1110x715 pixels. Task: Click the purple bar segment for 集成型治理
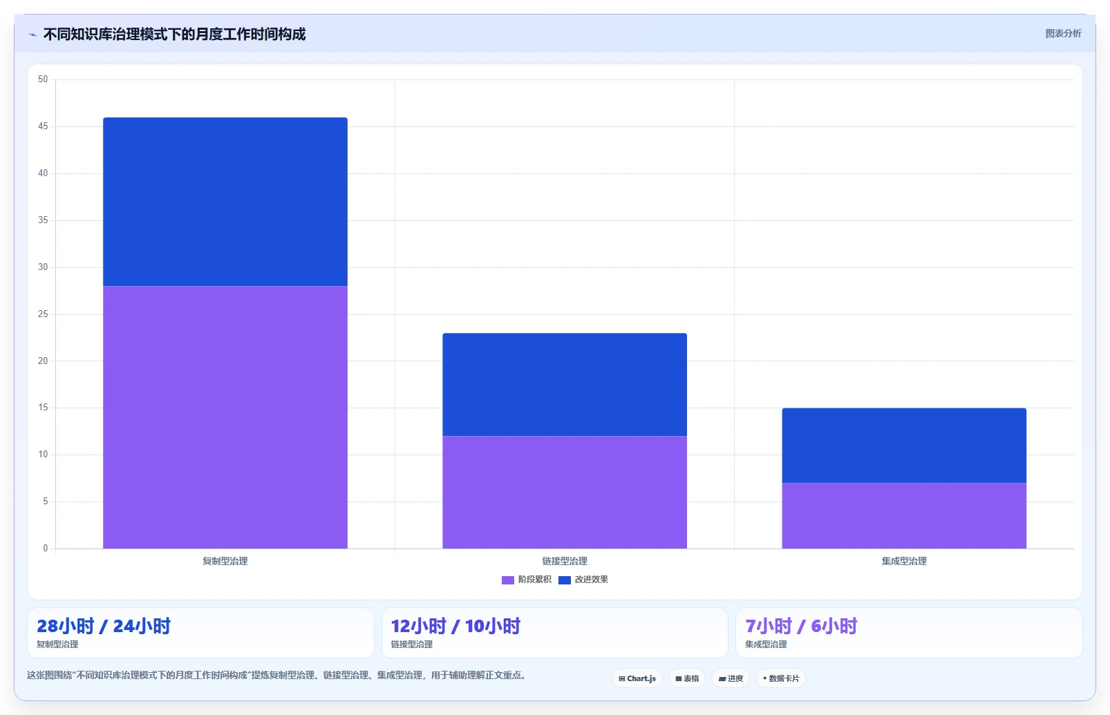coord(904,515)
